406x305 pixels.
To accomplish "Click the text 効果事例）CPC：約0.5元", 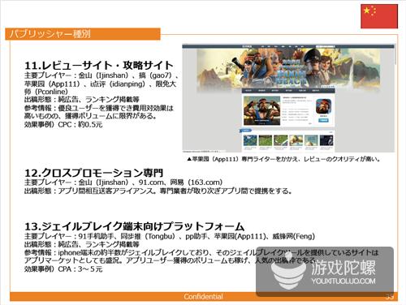I will pyautogui.click(x=63, y=125).
